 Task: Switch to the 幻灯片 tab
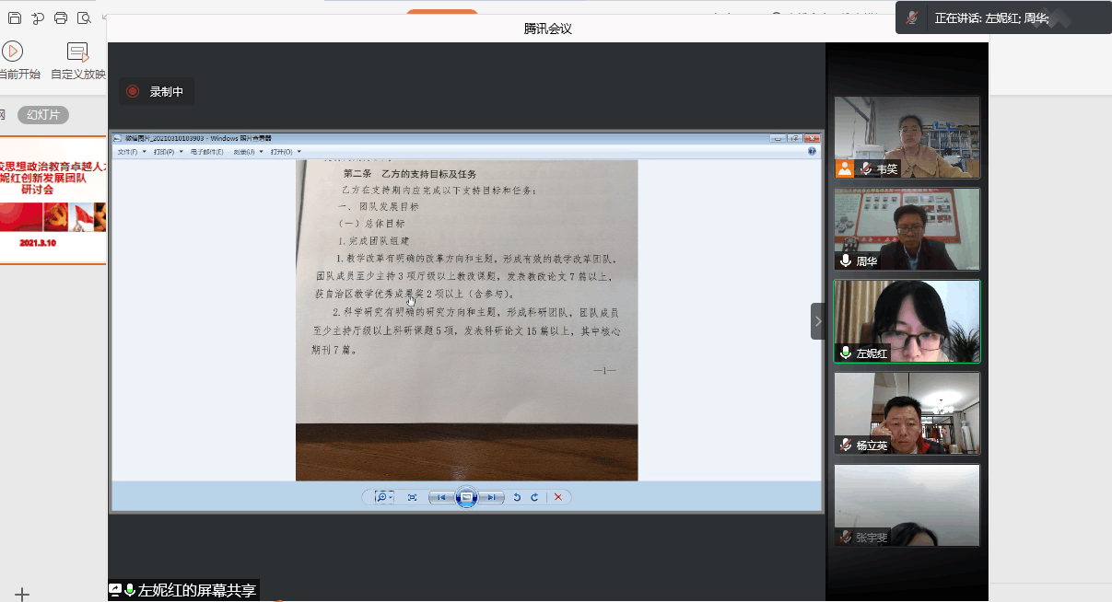click(43, 115)
